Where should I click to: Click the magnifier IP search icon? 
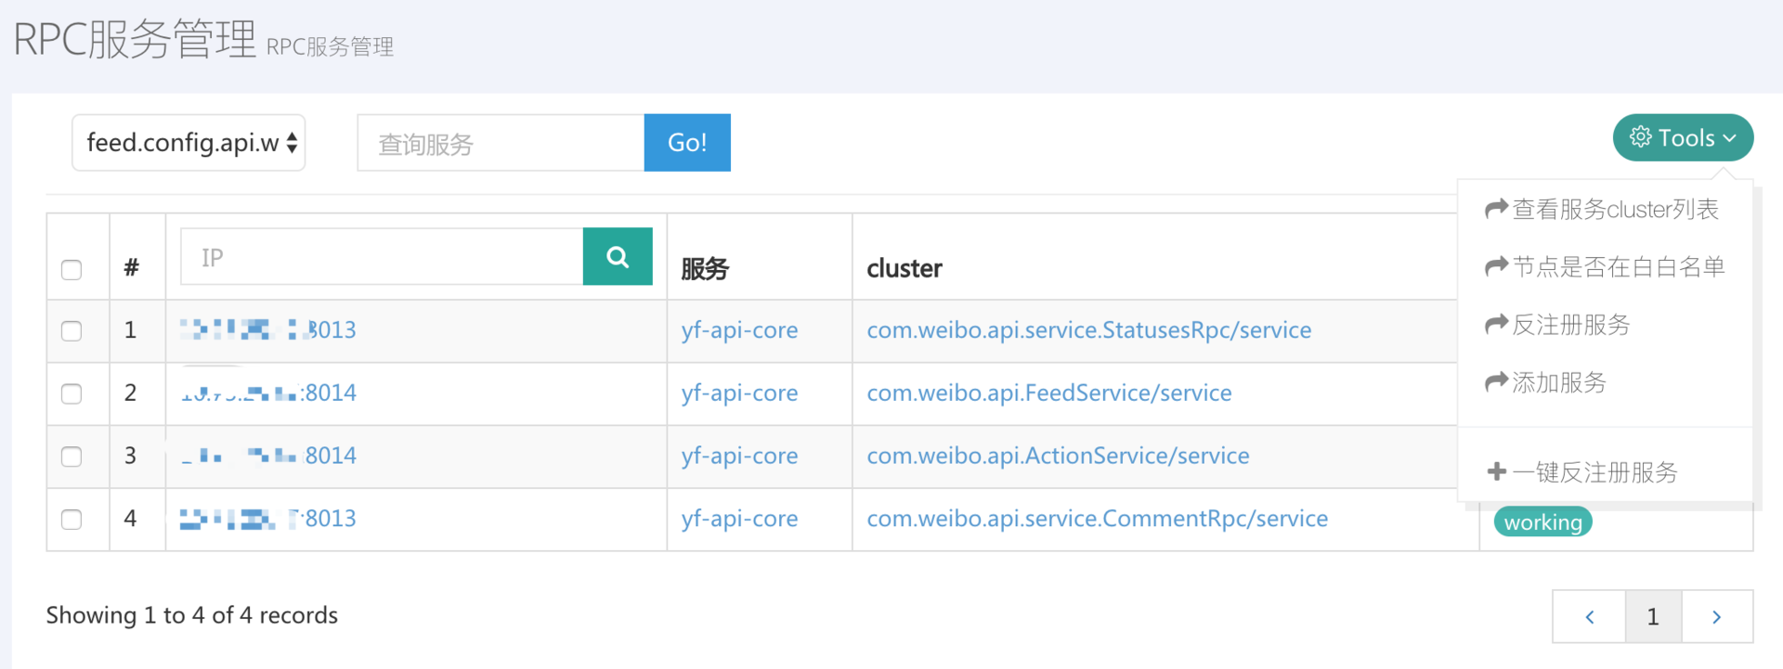click(x=618, y=257)
